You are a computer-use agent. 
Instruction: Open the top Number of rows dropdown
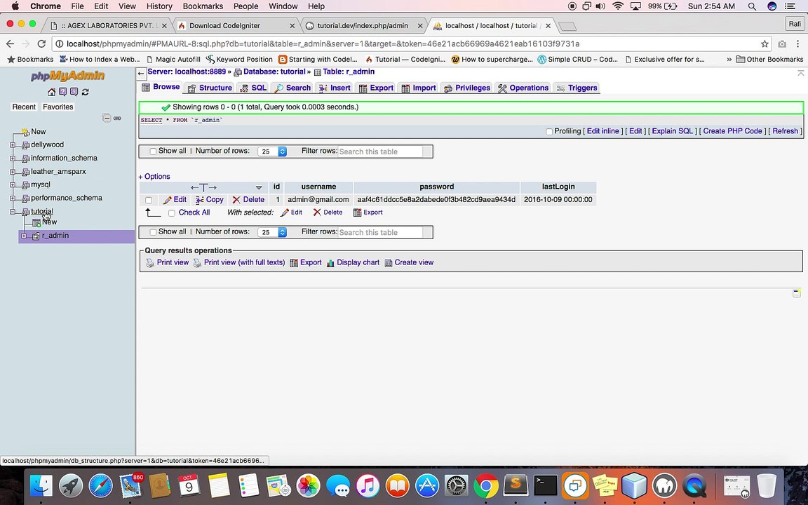tap(272, 151)
